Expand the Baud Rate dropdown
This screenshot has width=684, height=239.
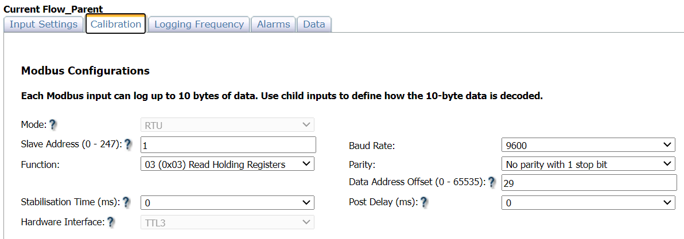(588, 145)
